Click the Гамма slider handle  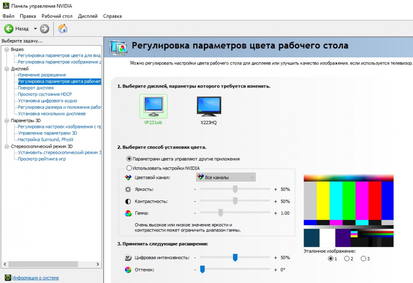[x=220, y=212]
